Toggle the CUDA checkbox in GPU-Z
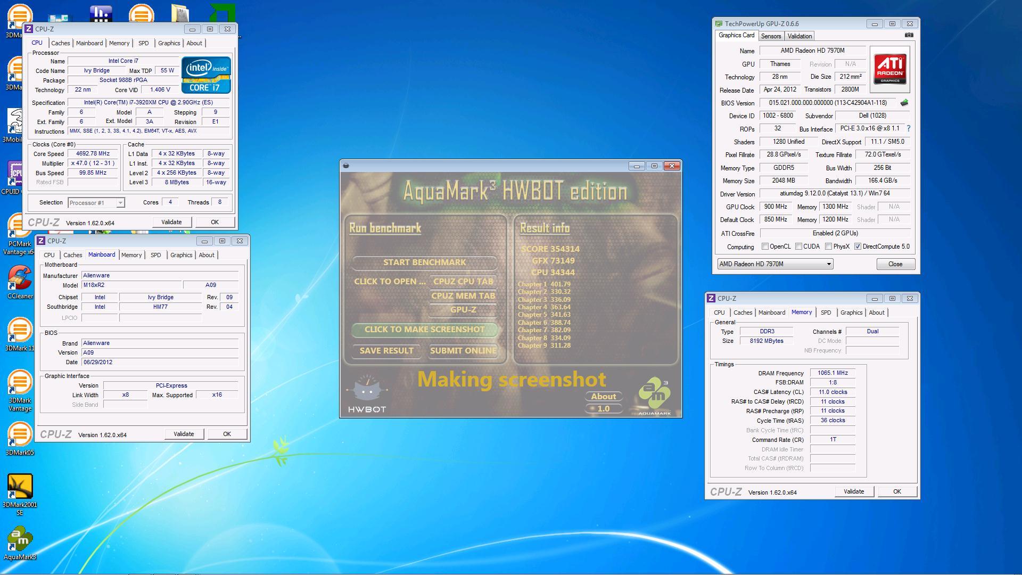1022x575 pixels. coord(798,247)
